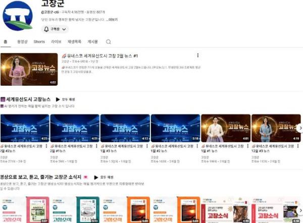Open the Shorts tab

pyautogui.click(x=39, y=42)
